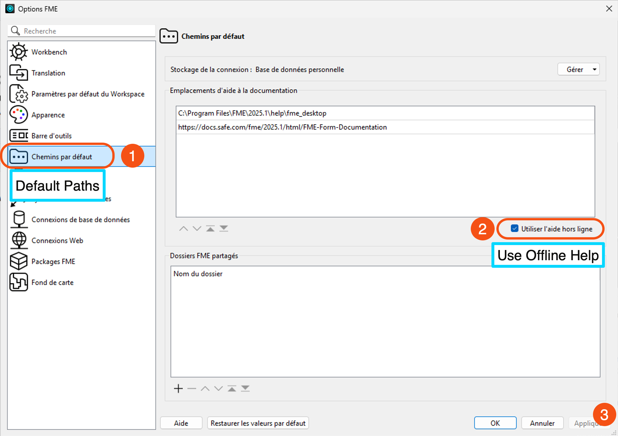Select the C:\Program Files\FME help path row
The image size is (618, 436).
coord(385,113)
